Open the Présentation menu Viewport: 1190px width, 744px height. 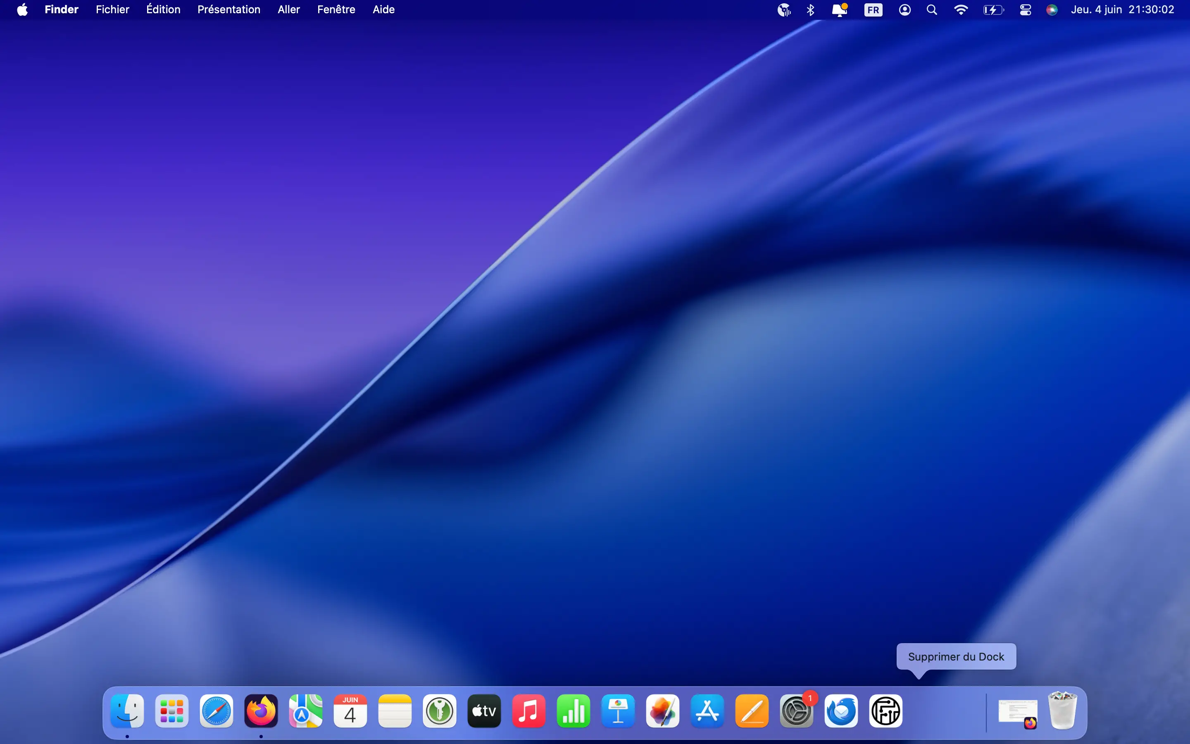[x=228, y=10]
